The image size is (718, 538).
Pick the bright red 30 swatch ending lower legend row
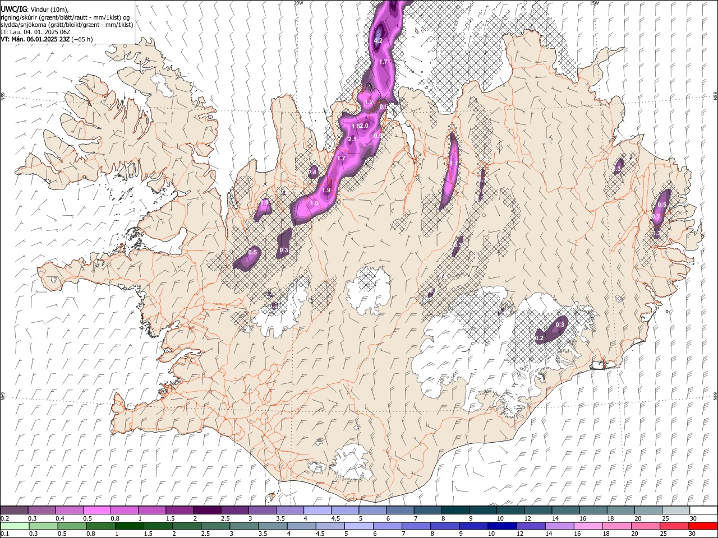[702, 526]
